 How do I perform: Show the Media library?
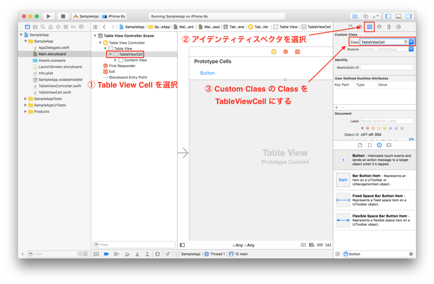click(x=389, y=145)
